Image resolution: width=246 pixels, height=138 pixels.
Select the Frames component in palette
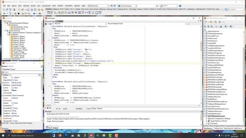tap(48, 13)
